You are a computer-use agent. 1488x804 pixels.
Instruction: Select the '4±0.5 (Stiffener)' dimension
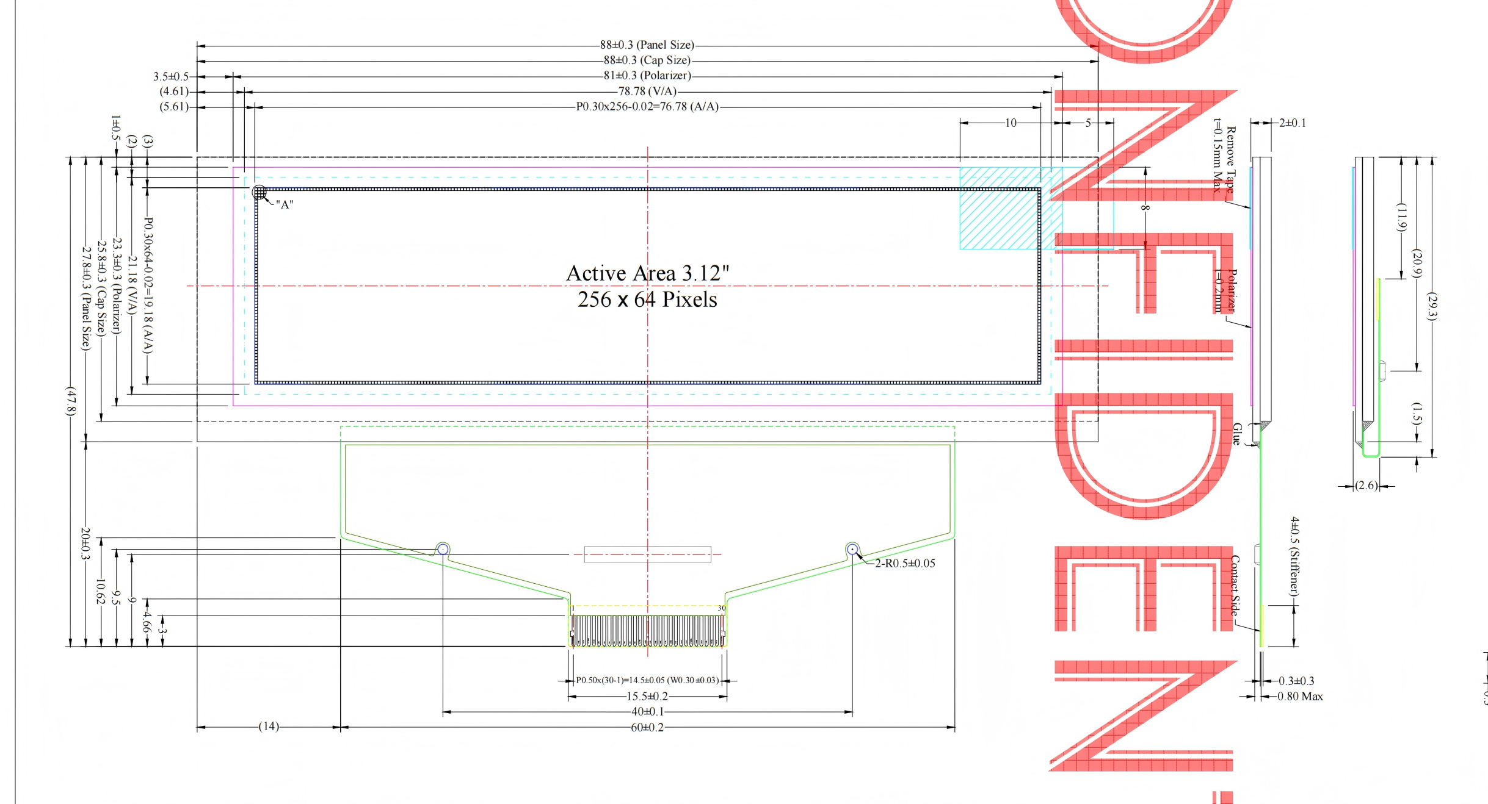tap(1294, 556)
